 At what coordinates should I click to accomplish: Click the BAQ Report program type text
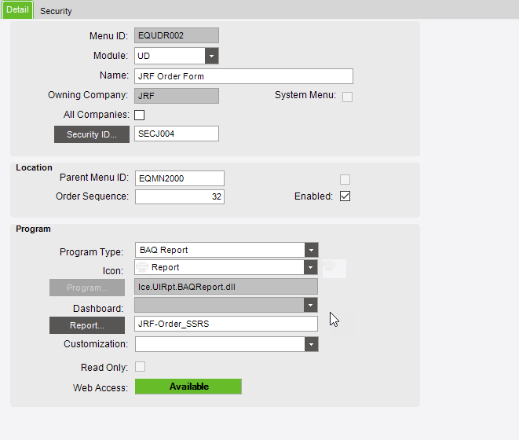click(x=163, y=250)
